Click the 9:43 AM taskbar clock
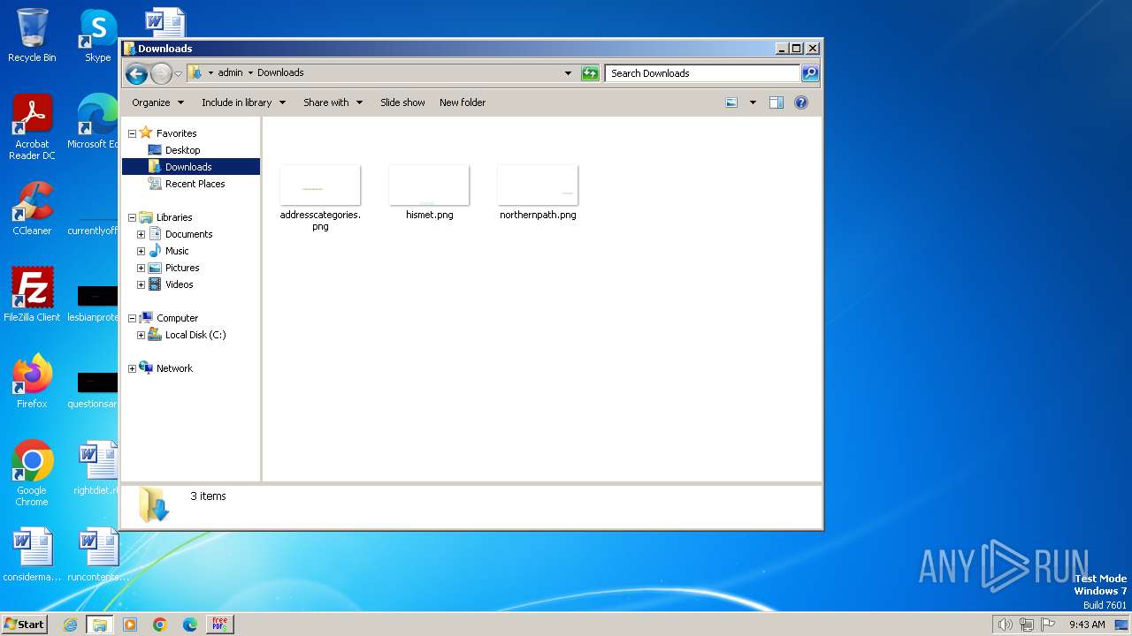This screenshot has width=1132, height=636. [1087, 625]
